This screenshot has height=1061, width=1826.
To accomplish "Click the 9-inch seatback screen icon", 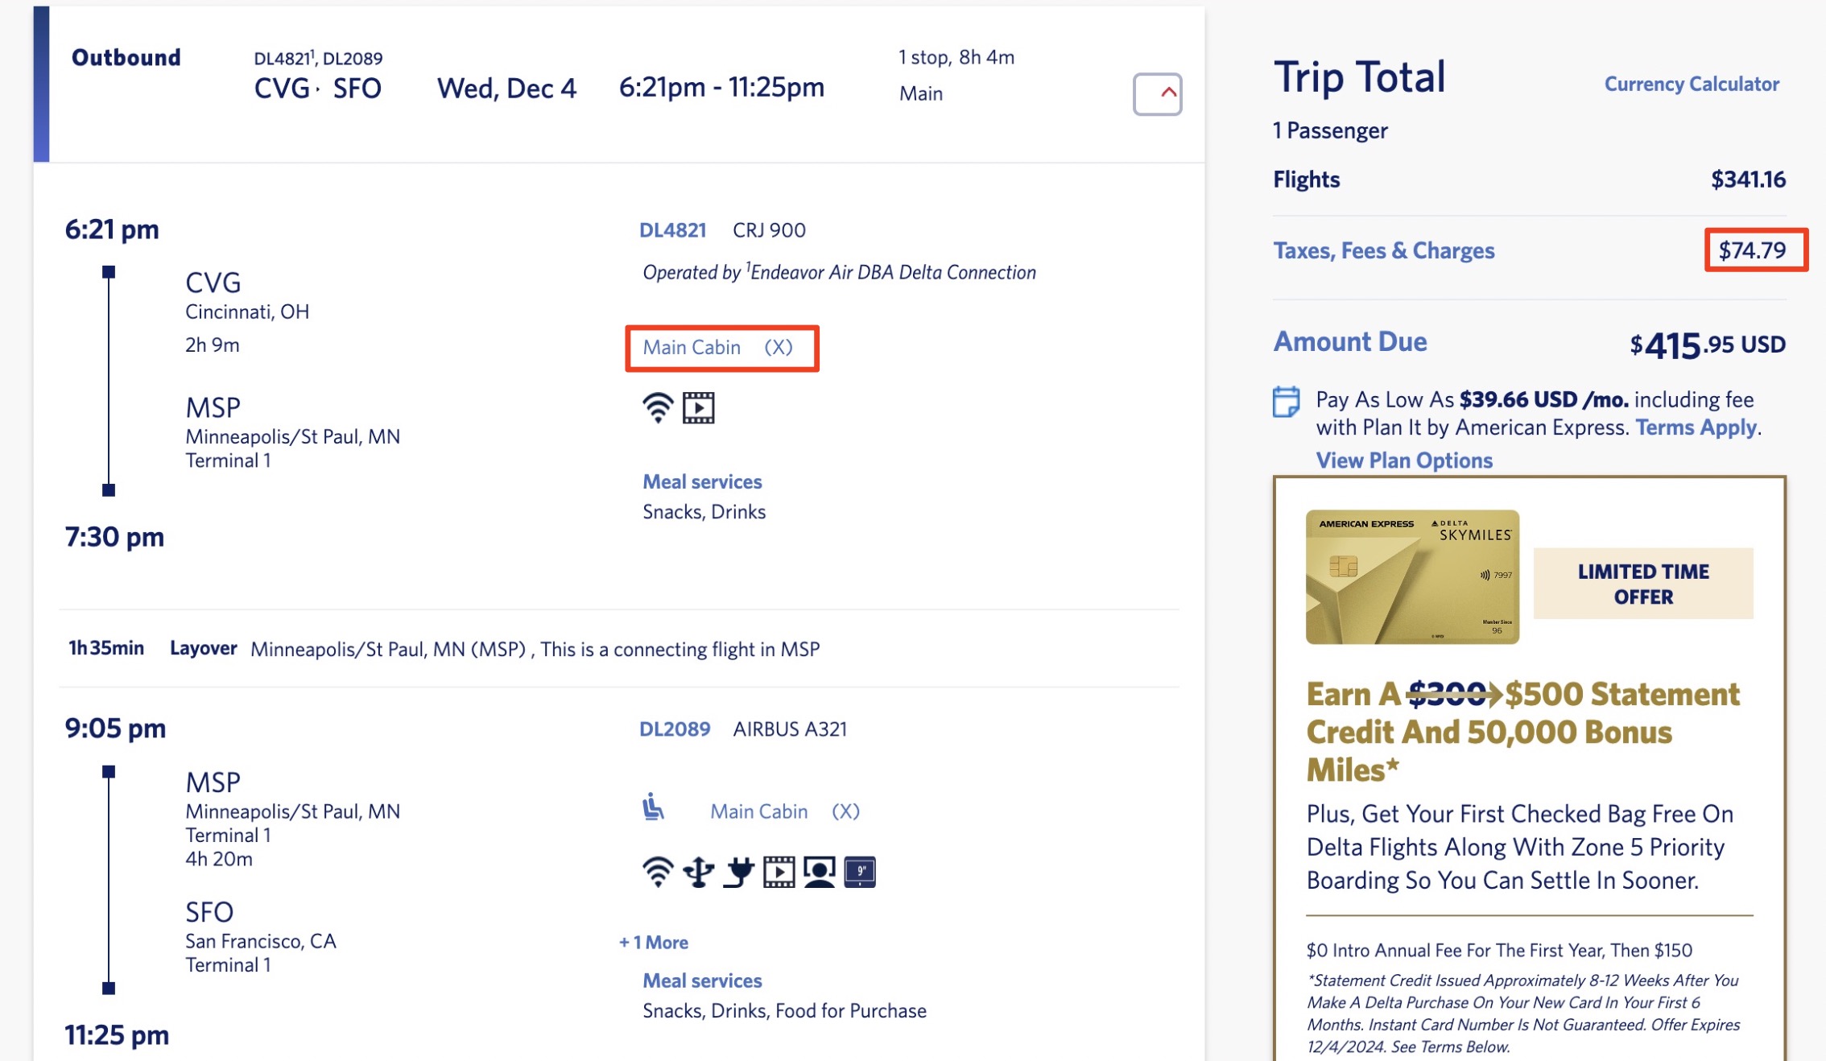I will pyautogui.click(x=860, y=870).
